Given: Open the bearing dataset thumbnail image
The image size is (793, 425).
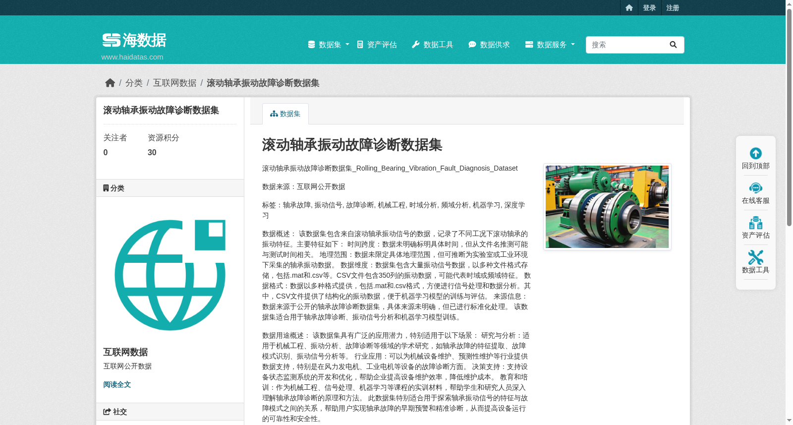Looking at the screenshot, I should click(x=607, y=207).
